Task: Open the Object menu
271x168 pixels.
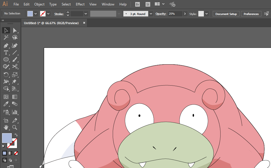Action: (39, 4)
